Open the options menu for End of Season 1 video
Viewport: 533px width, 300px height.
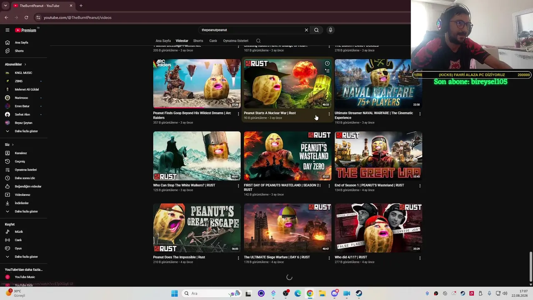[x=420, y=186]
